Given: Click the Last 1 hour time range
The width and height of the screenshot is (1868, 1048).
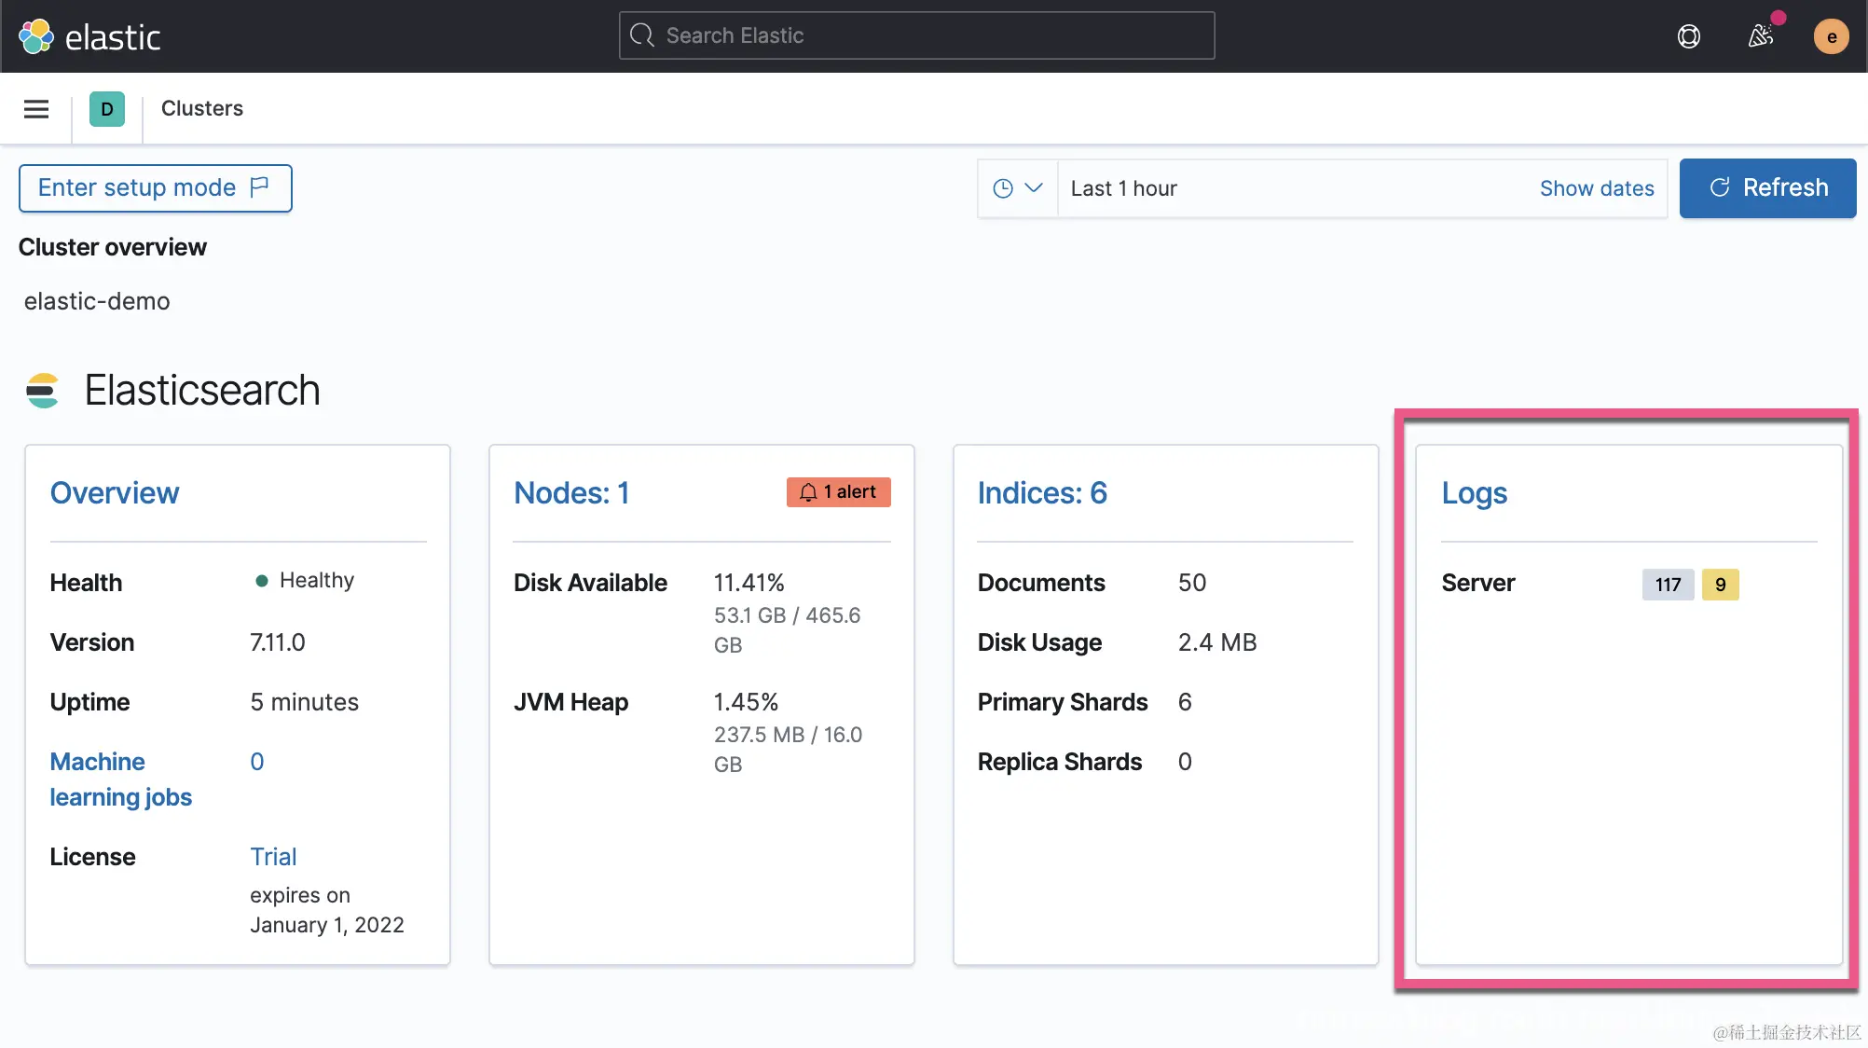Looking at the screenshot, I should tap(1124, 188).
